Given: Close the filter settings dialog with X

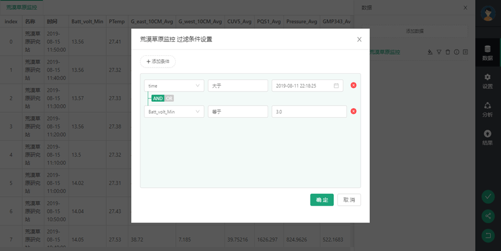Looking at the screenshot, I should (359, 39).
